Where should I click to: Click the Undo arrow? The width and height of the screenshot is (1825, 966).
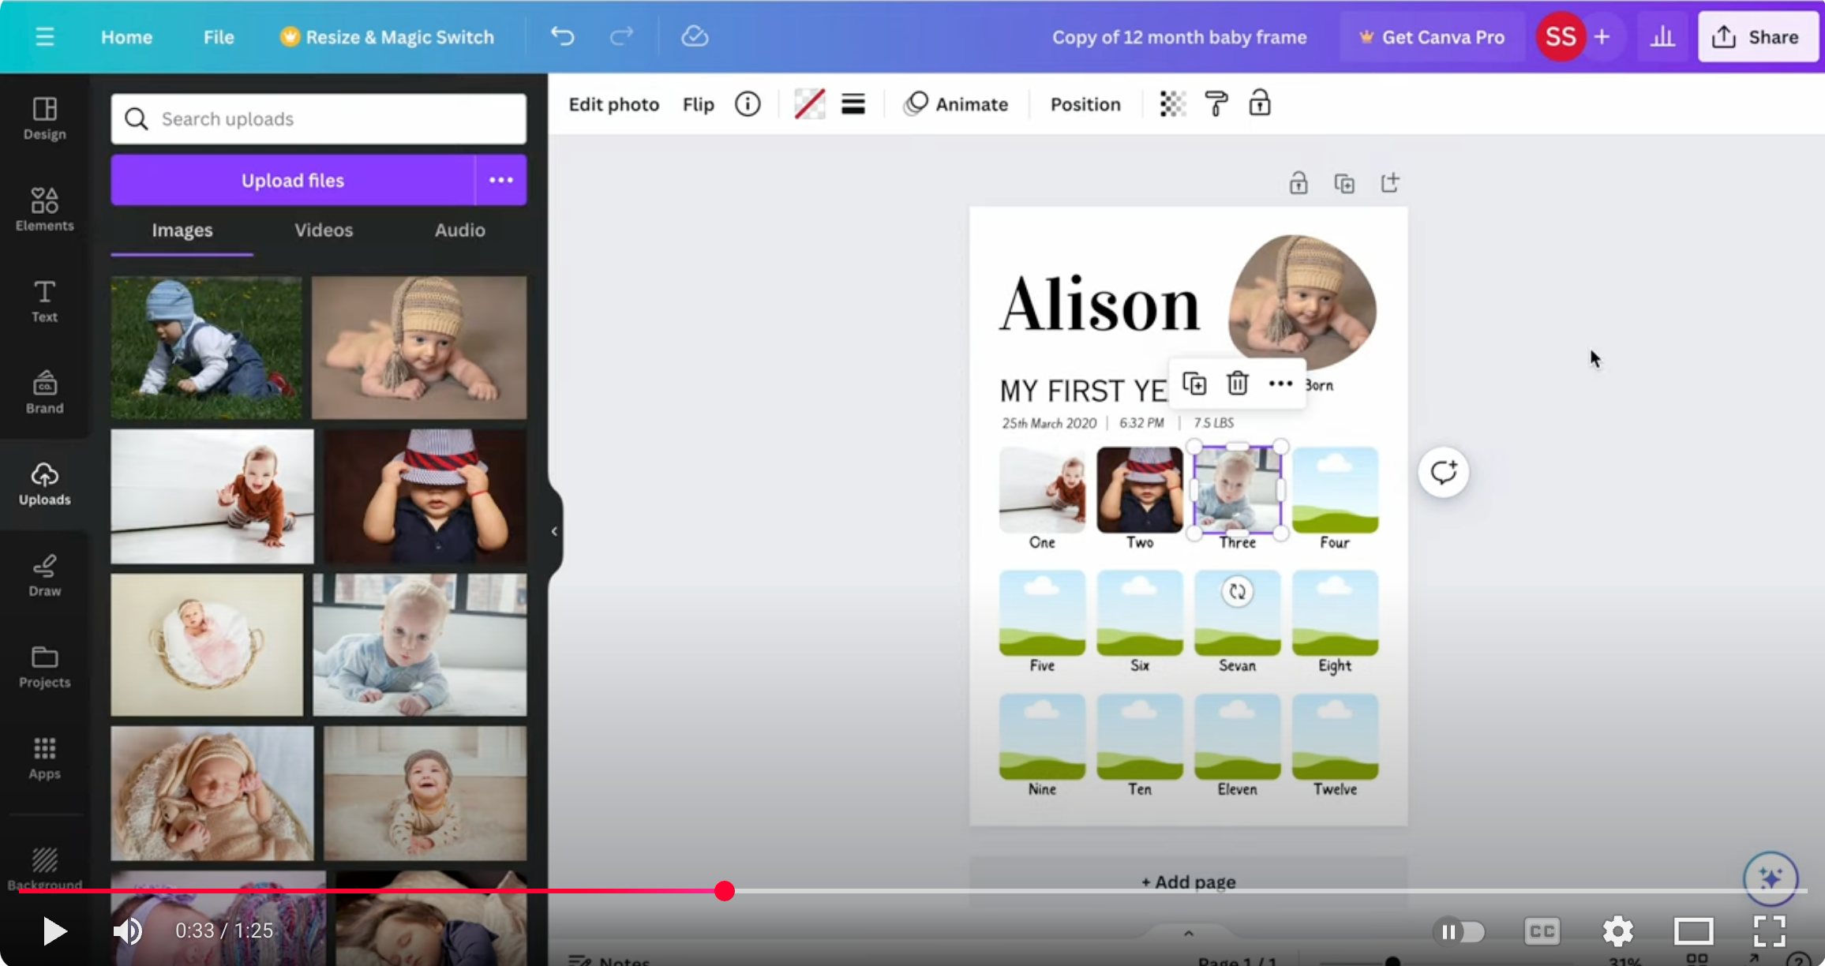pyautogui.click(x=563, y=37)
